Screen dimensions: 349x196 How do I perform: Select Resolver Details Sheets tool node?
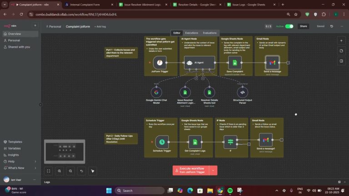(209, 93)
